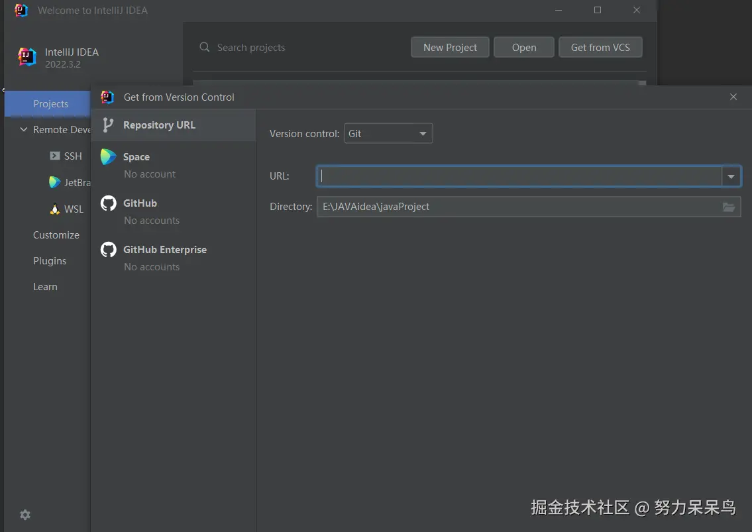
Task: Click the Space logo icon
Action: (x=108, y=157)
